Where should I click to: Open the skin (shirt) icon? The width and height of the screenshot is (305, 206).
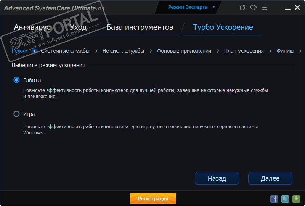point(253,8)
